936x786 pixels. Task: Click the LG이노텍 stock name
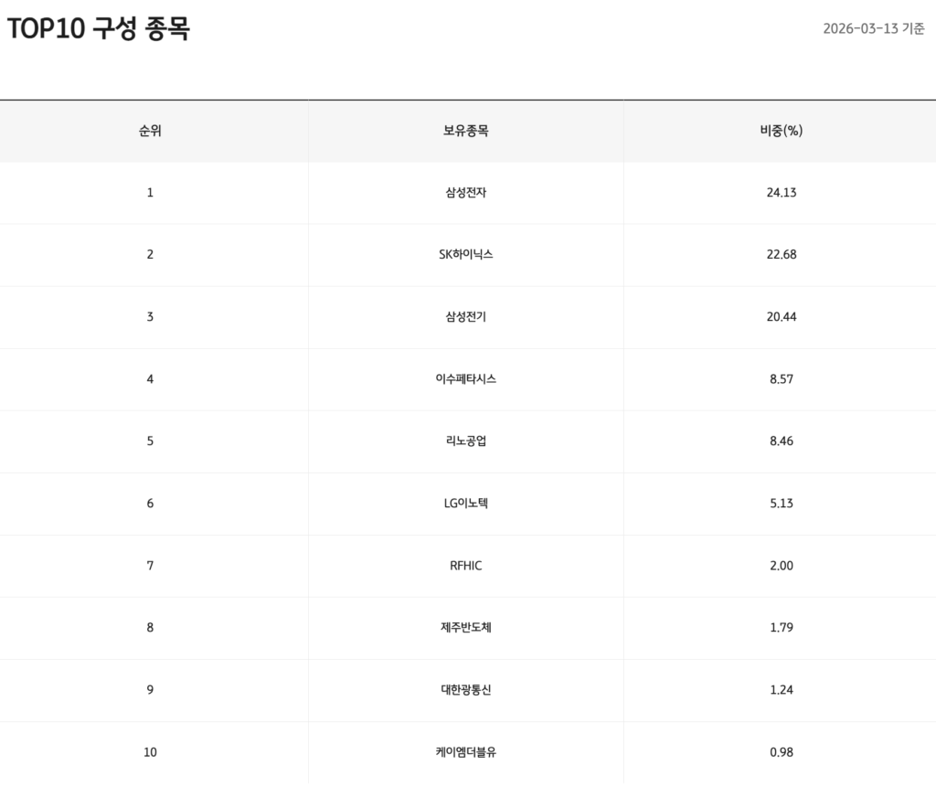(x=465, y=504)
